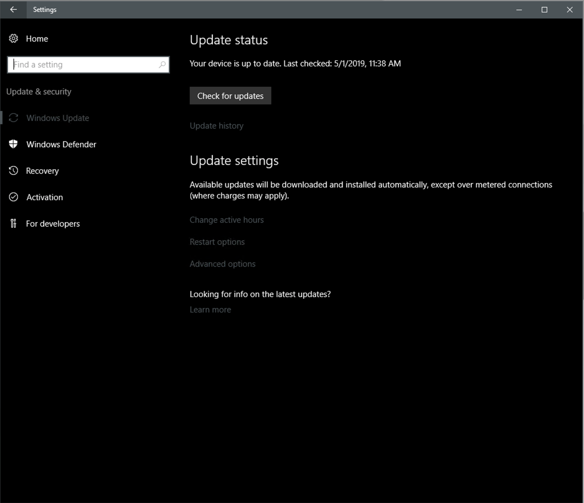
Task: Follow the Learn more link
Action: 210,310
